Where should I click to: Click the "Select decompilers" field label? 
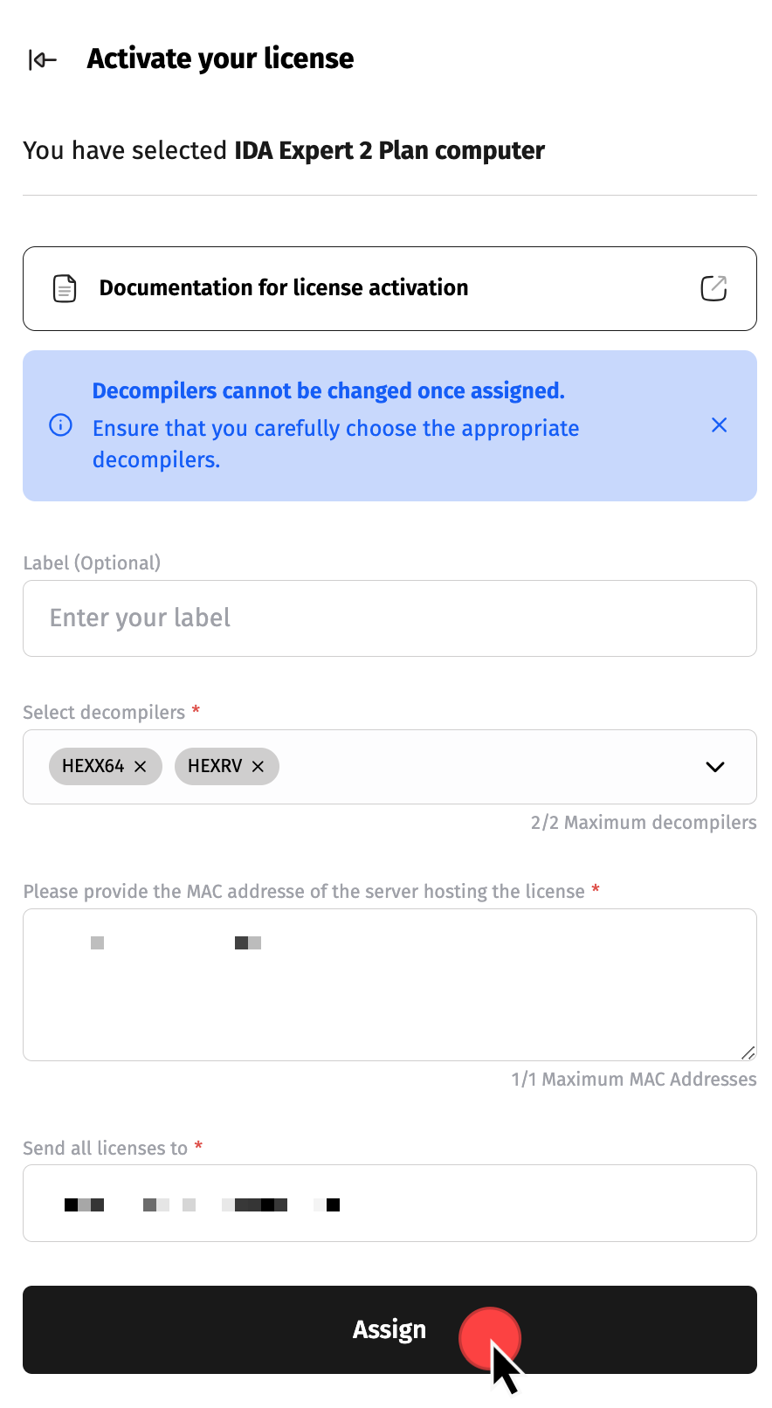point(104,713)
